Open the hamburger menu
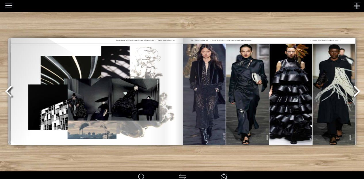 click(x=9, y=5)
